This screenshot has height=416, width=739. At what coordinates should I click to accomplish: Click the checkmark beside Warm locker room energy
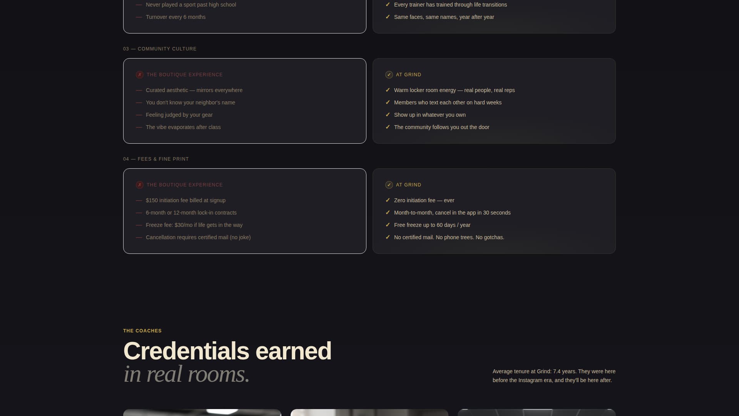388,90
